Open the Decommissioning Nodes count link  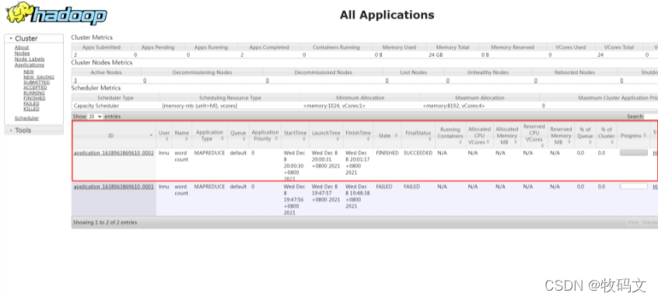point(145,80)
